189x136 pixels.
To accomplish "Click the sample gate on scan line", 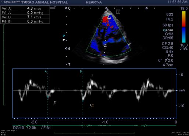I will [x=105, y=46].
